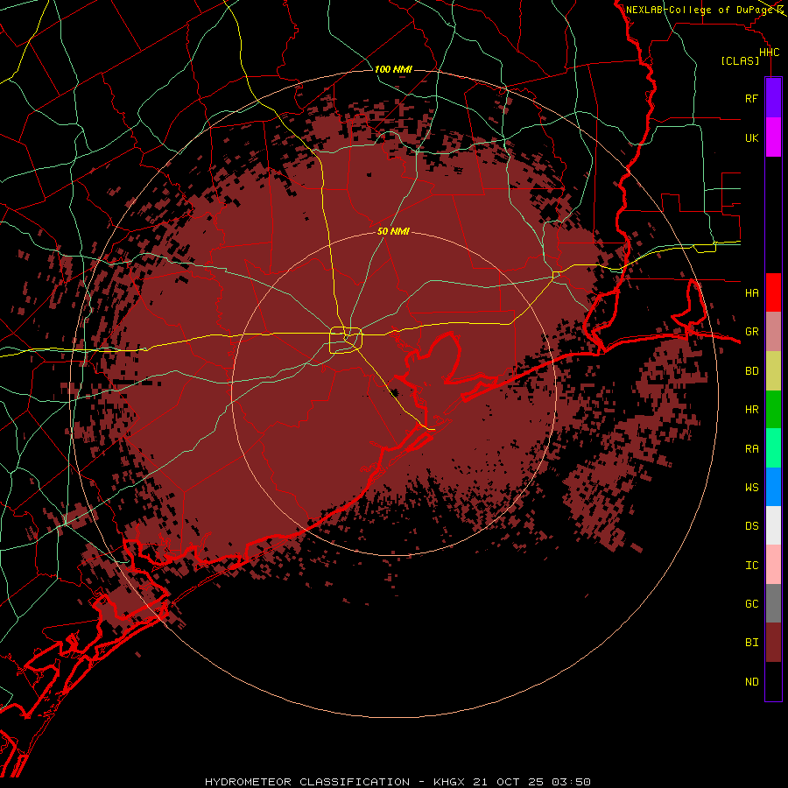788x788 pixels.
Task: Click the 03:50 timestamp
Action: [570, 782]
